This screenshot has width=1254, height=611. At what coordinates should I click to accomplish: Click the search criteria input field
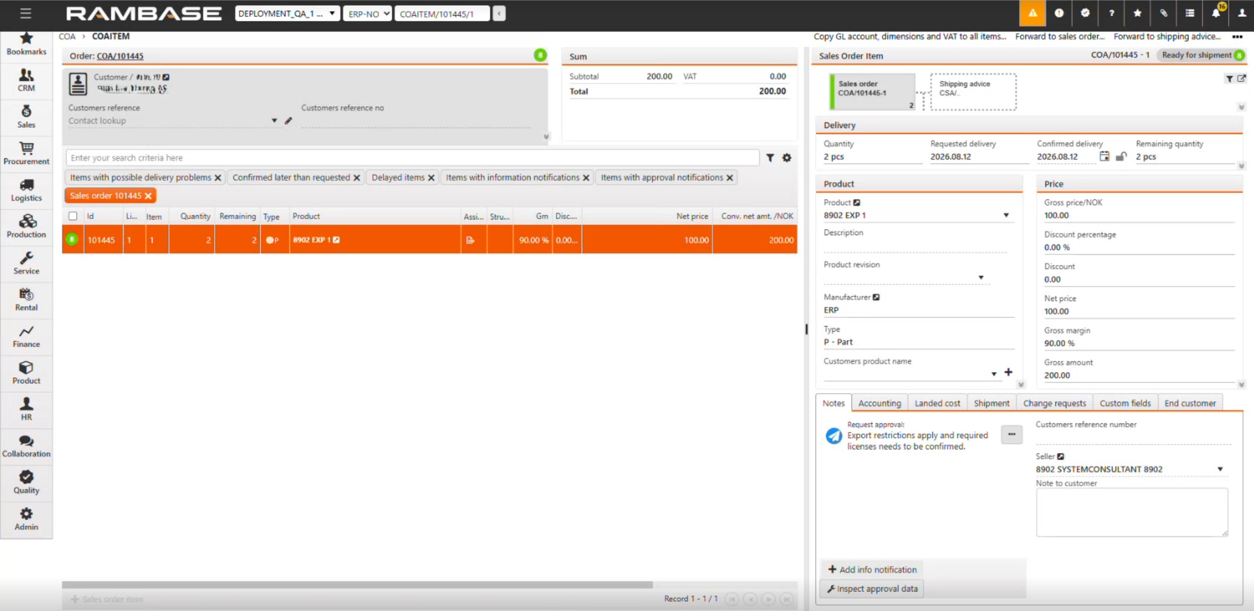click(413, 158)
